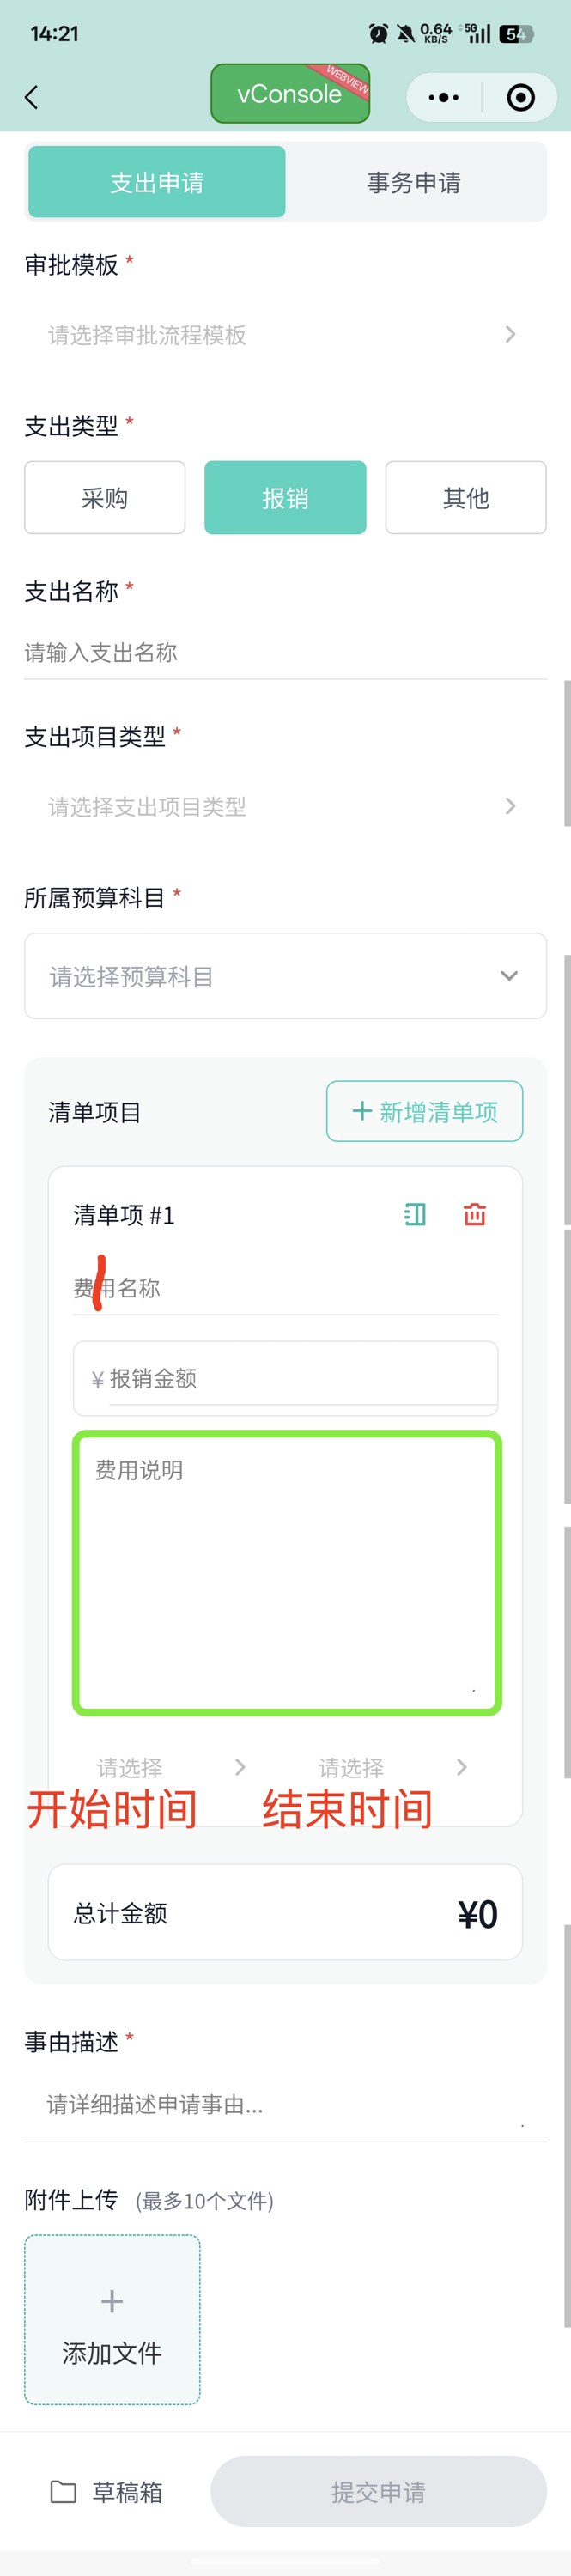Screen dimensions: 571x2576
Task: Tap the plus icon in 新增清单项 button
Action: [360, 1110]
